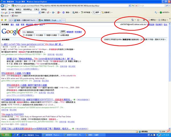Click the 搜尋 search button beside Google query box

[63, 32]
